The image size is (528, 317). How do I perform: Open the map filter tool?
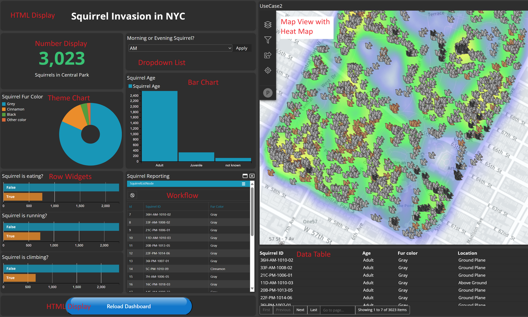tap(268, 40)
